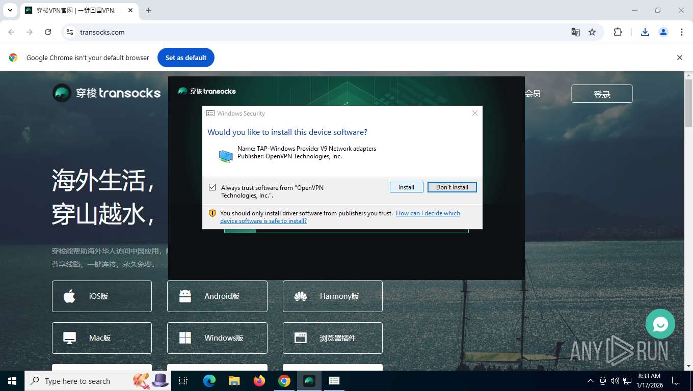Open Task View on the taskbar
Viewport: 693px width, 391px height.
(x=184, y=381)
